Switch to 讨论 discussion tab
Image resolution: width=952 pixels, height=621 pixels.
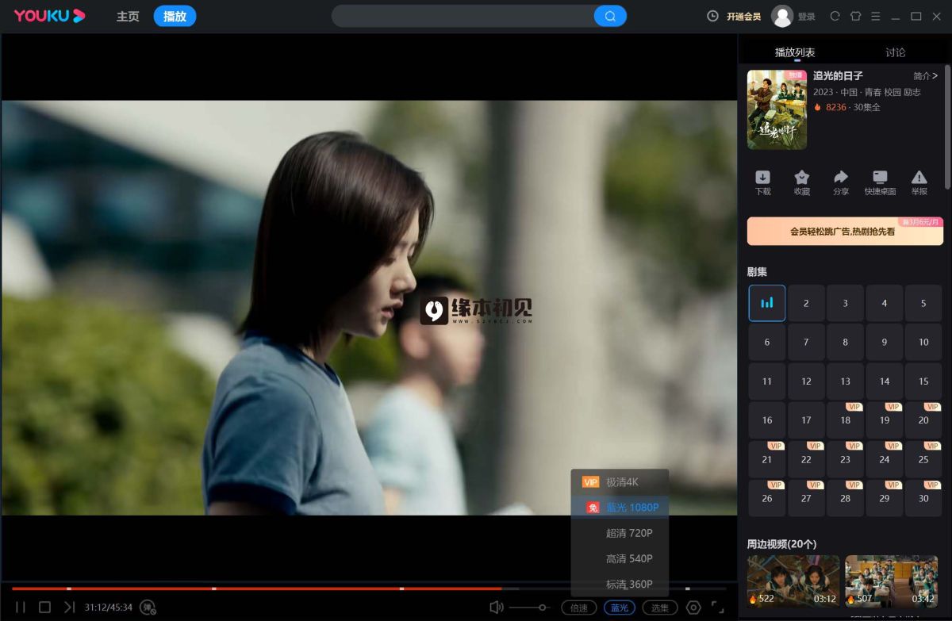[895, 52]
